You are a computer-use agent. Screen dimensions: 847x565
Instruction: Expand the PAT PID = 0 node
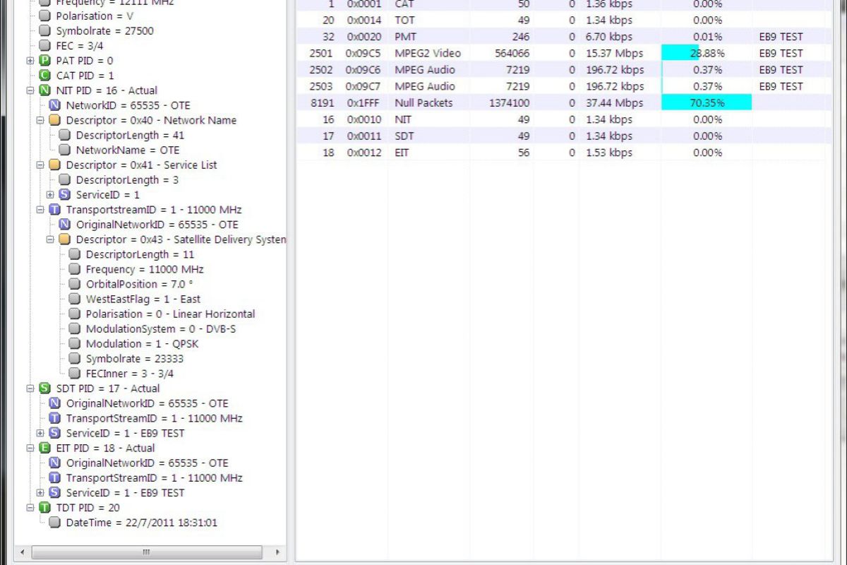[29, 60]
